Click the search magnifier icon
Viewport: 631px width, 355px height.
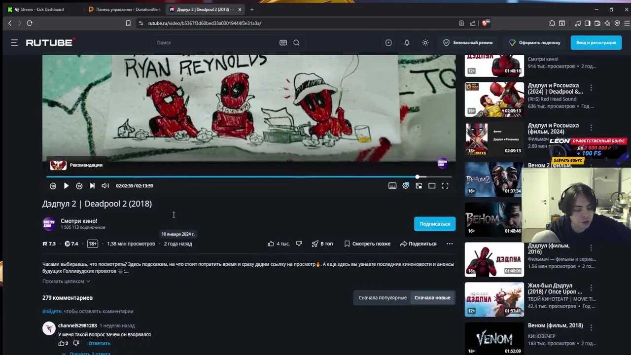[x=296, y=43]
